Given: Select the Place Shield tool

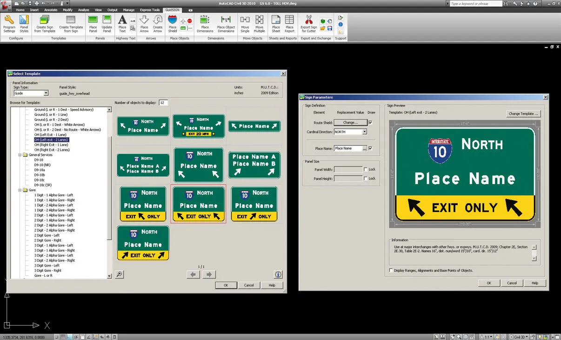Looking at the screenshot, I should (x=173, y=24).
